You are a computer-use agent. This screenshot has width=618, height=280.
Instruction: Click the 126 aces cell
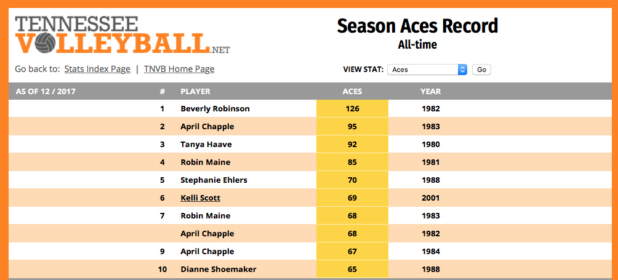click(352, 109)
